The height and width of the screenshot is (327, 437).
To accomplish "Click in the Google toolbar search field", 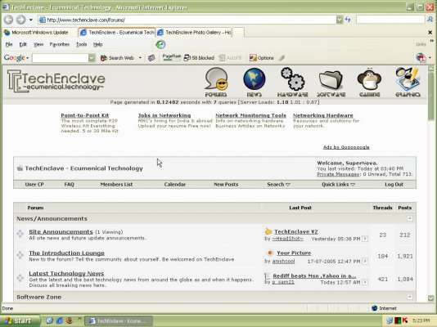I will coord(61,58).
